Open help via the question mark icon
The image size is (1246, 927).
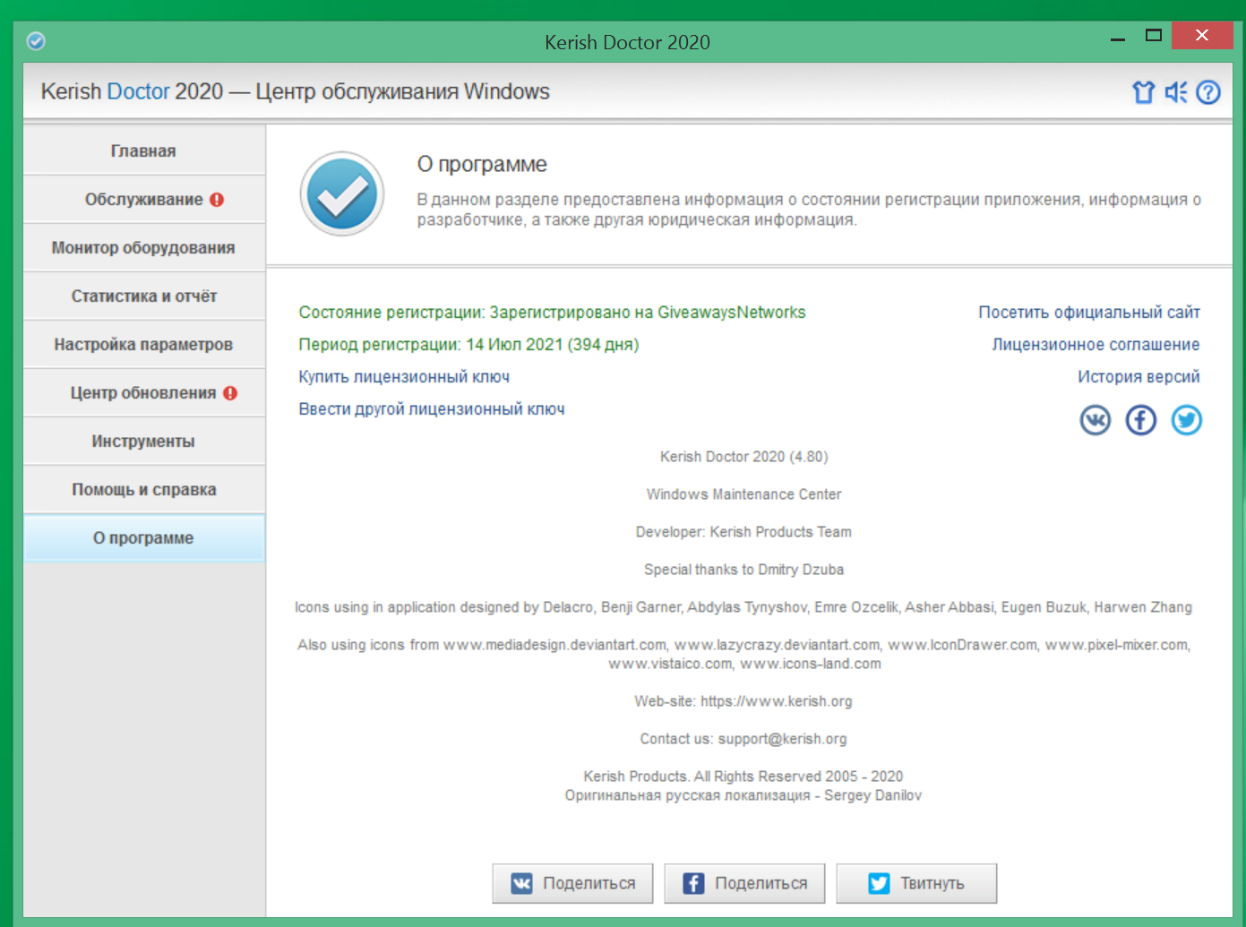point(1208,92)
